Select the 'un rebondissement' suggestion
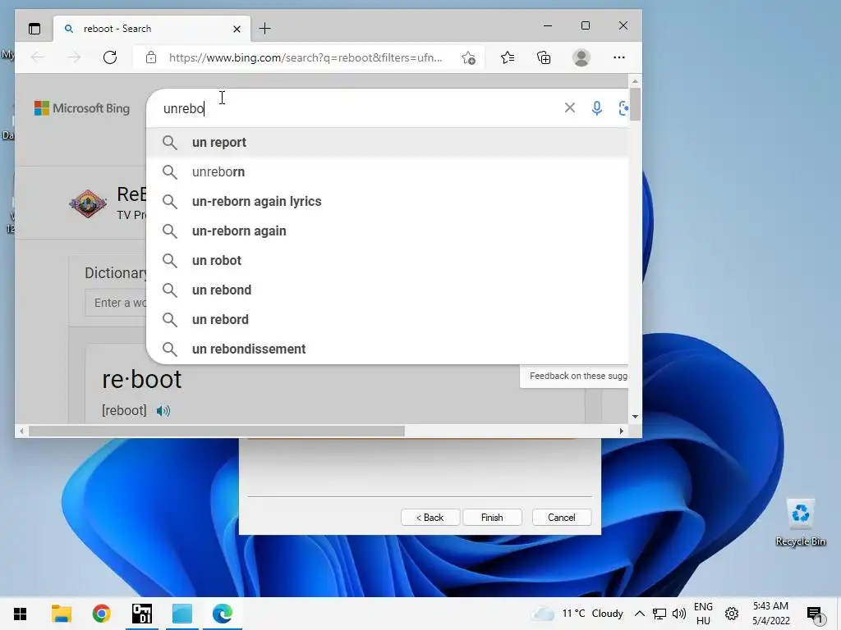This screenshot has width=841, height=630. (x=388, y=349)
